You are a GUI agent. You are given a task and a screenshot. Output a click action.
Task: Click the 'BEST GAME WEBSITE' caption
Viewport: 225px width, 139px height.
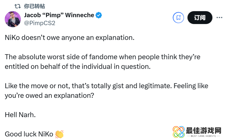pos(204,136)
